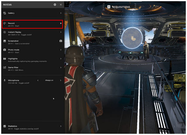
Task: Click the Photo mode camera icon
Action: [5, 50]
